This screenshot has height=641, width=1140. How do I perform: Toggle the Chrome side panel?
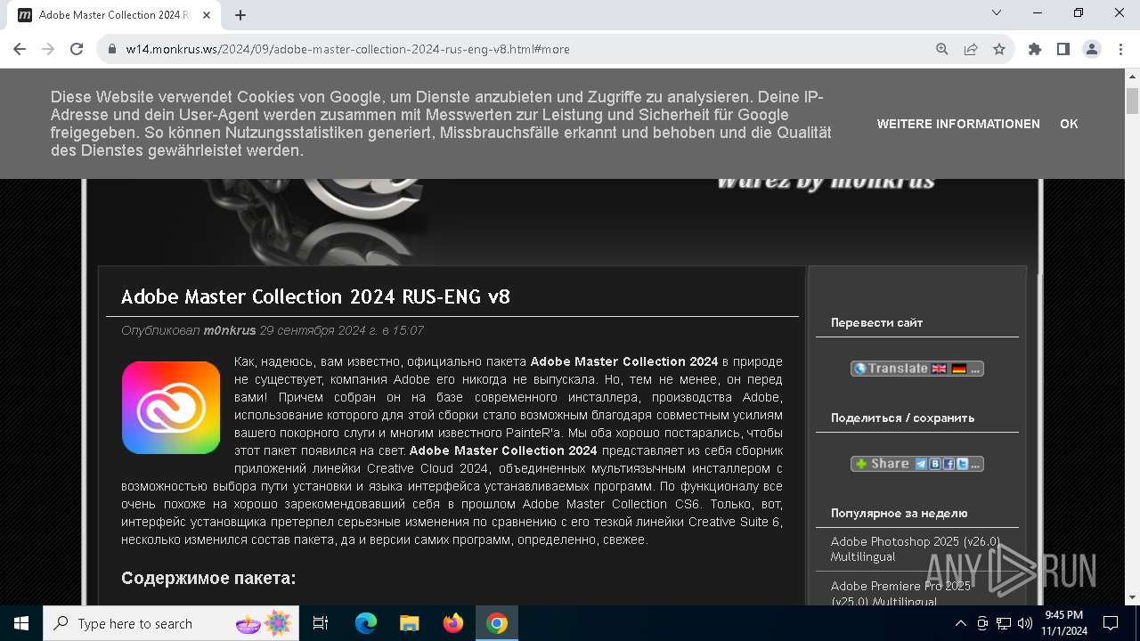[1063, 49]
